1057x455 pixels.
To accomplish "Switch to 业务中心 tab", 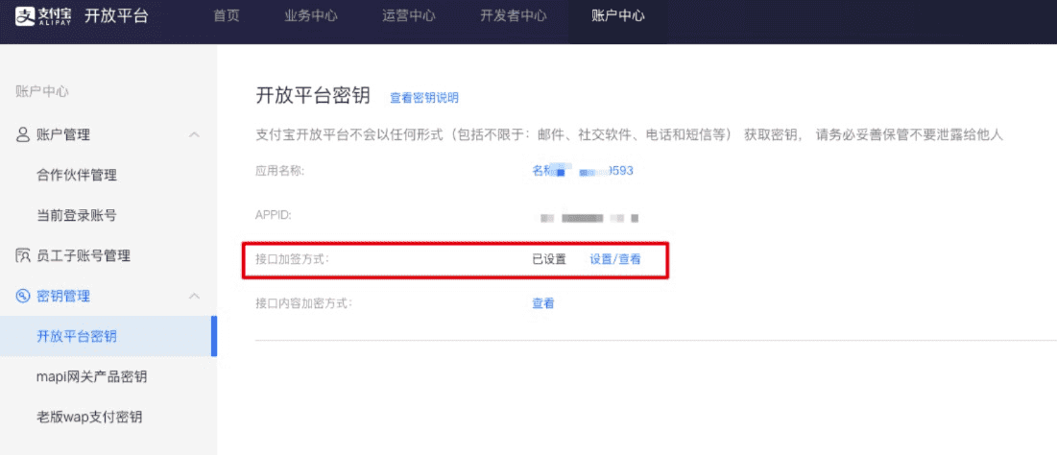I will 311,15.
